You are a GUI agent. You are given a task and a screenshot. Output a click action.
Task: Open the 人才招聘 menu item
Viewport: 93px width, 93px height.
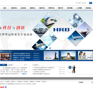point(79,8)
